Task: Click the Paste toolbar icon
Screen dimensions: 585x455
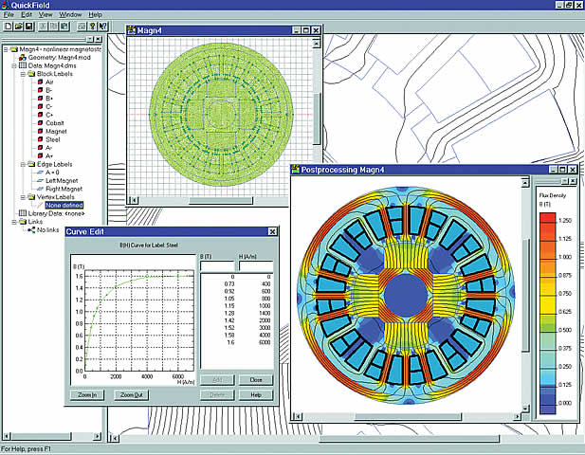Action: click(64, 27)
